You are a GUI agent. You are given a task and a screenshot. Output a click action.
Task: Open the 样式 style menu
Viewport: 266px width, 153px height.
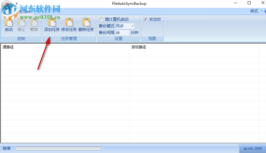256,11
